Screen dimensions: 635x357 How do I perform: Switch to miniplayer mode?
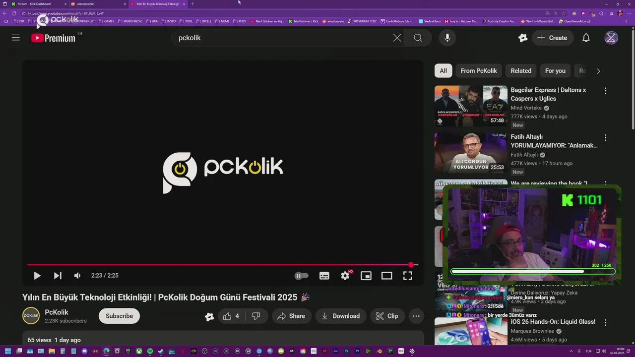click(366, 276)
